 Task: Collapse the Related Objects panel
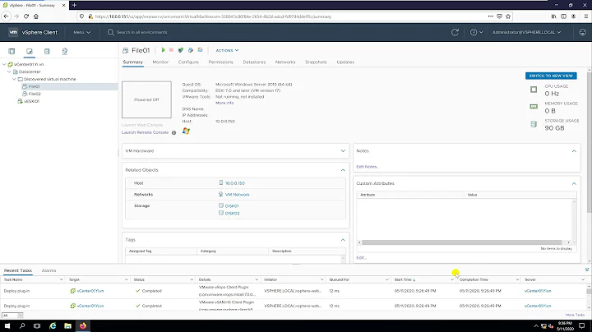coord(343,170)
